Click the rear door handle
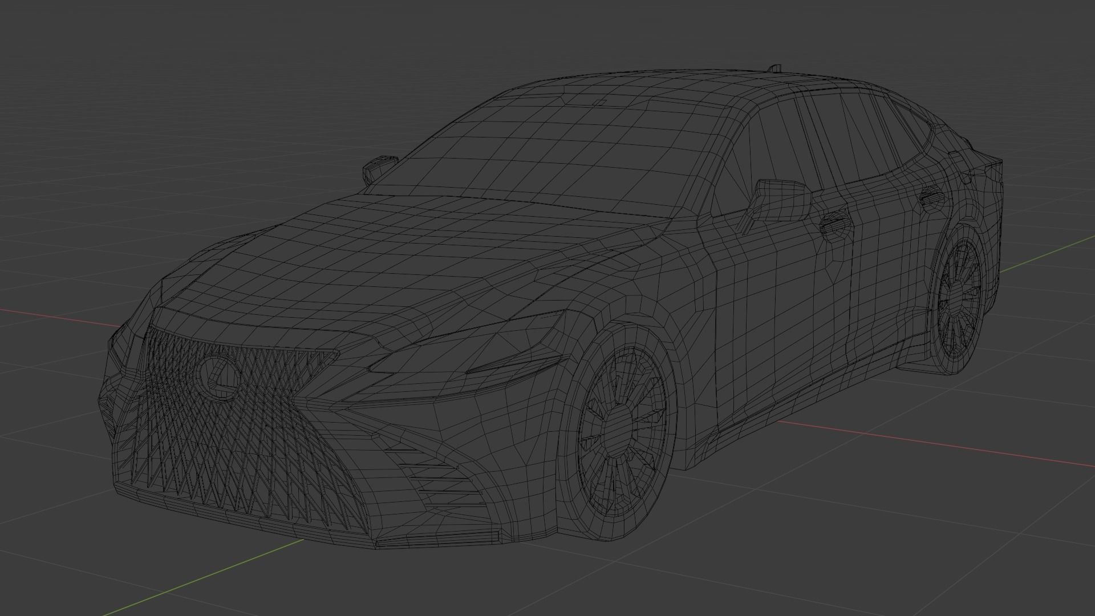 932,196
